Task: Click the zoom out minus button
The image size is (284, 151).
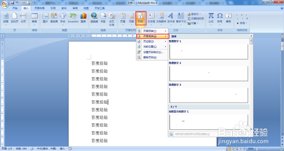Action: (257, 149)
